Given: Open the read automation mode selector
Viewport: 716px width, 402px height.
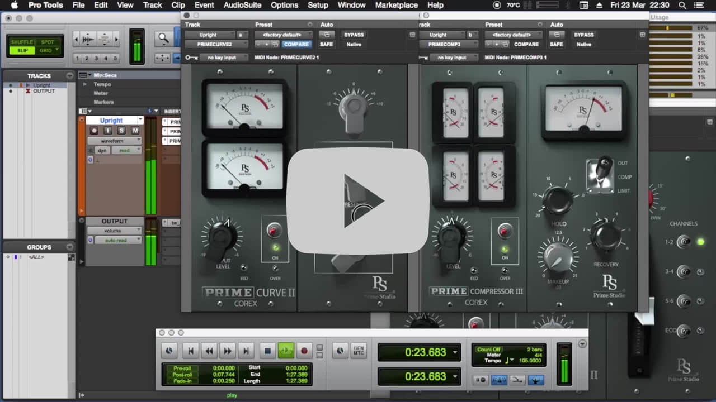Looking at the screenshot, I should click(126, 150).
